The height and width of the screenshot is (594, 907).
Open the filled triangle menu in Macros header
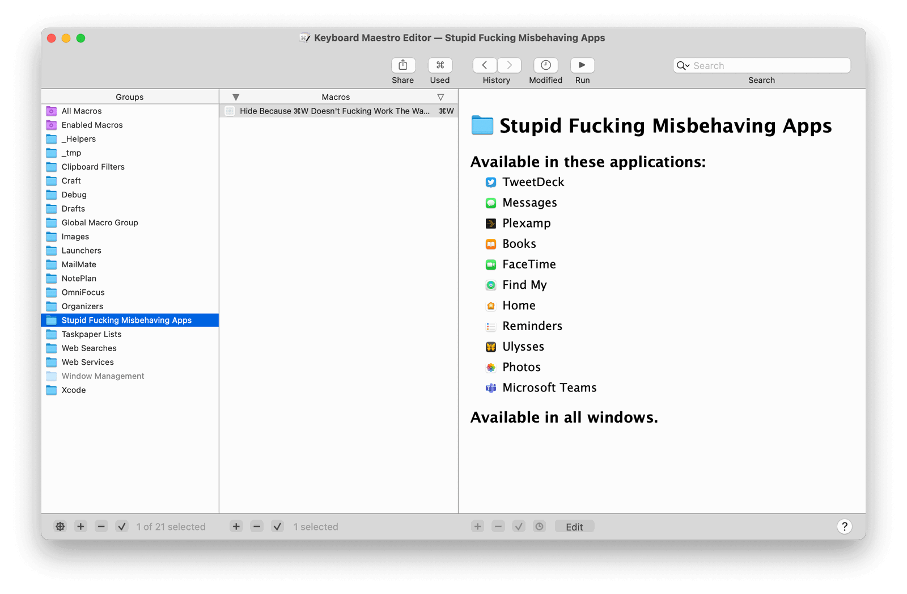[x=236, y=97]
